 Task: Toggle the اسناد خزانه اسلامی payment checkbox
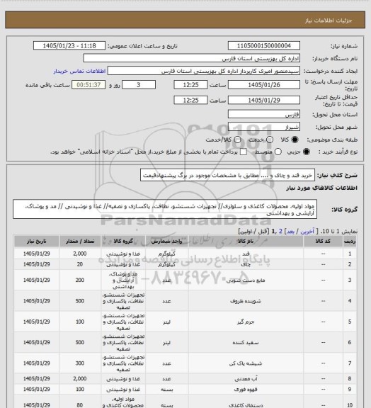pos(244,152)
